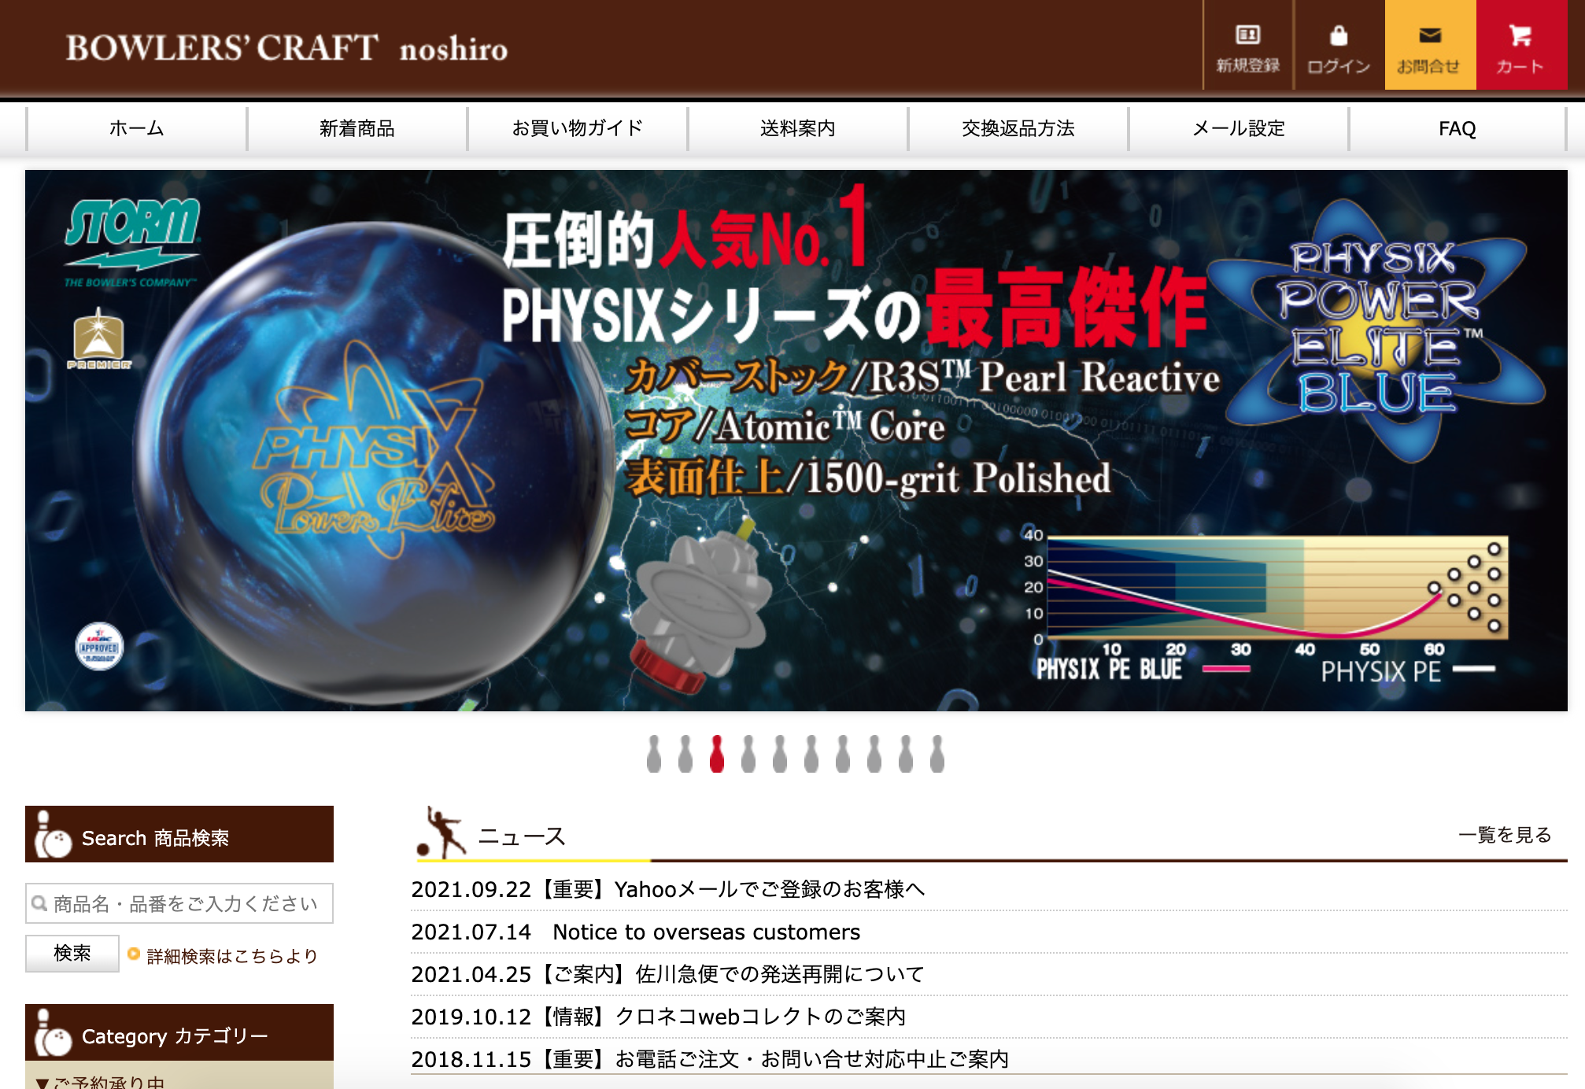Image resolution: width=1585 pixels, height=1089 pixels.
Task: Open the shopping cart icon
Action: coord(1520,36)
